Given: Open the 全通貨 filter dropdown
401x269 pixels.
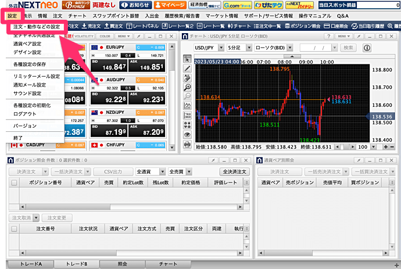Looking at the screenshot, I should pos(162,171).
